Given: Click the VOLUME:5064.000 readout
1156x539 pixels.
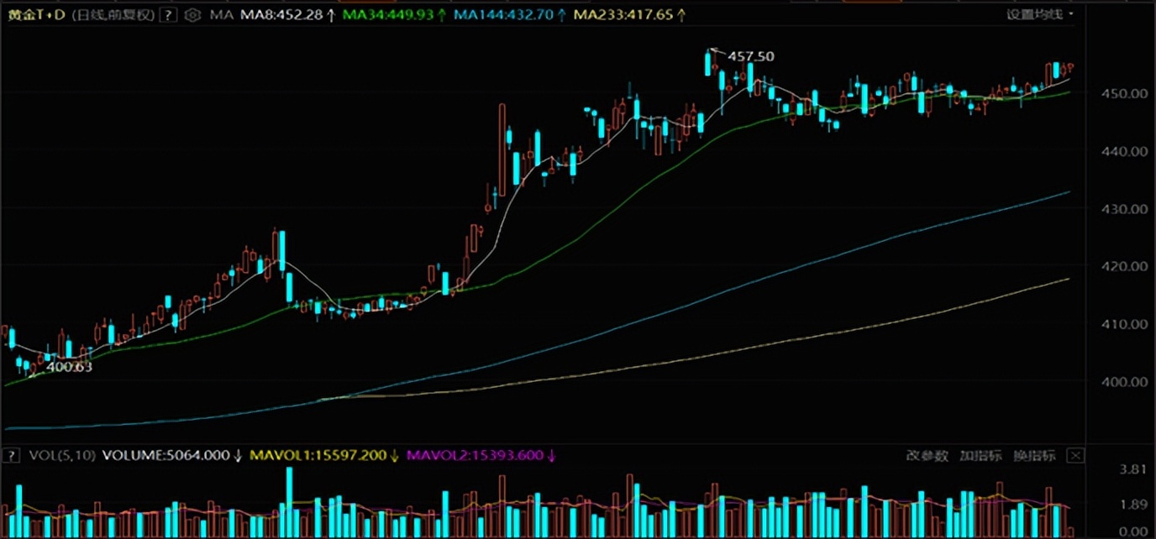Looking at the screenshot, I should pos(166,455).
